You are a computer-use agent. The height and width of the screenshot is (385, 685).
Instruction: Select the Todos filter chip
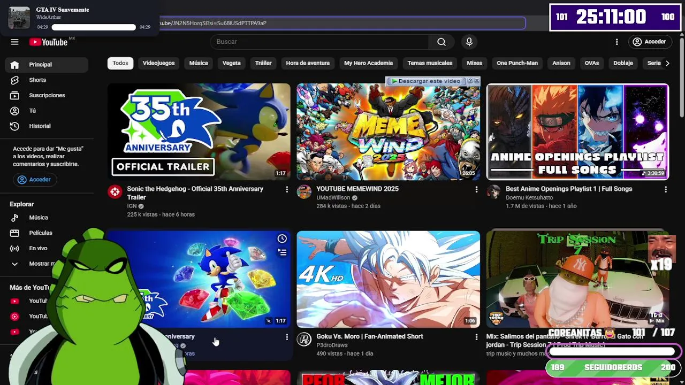pyautogui.click(x=120, y=63)
